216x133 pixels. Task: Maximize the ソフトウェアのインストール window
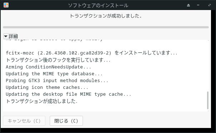(210, 5)
